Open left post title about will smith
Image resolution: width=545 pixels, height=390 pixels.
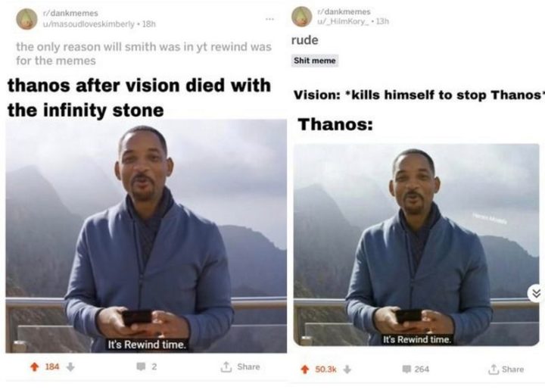coord(143,53)
